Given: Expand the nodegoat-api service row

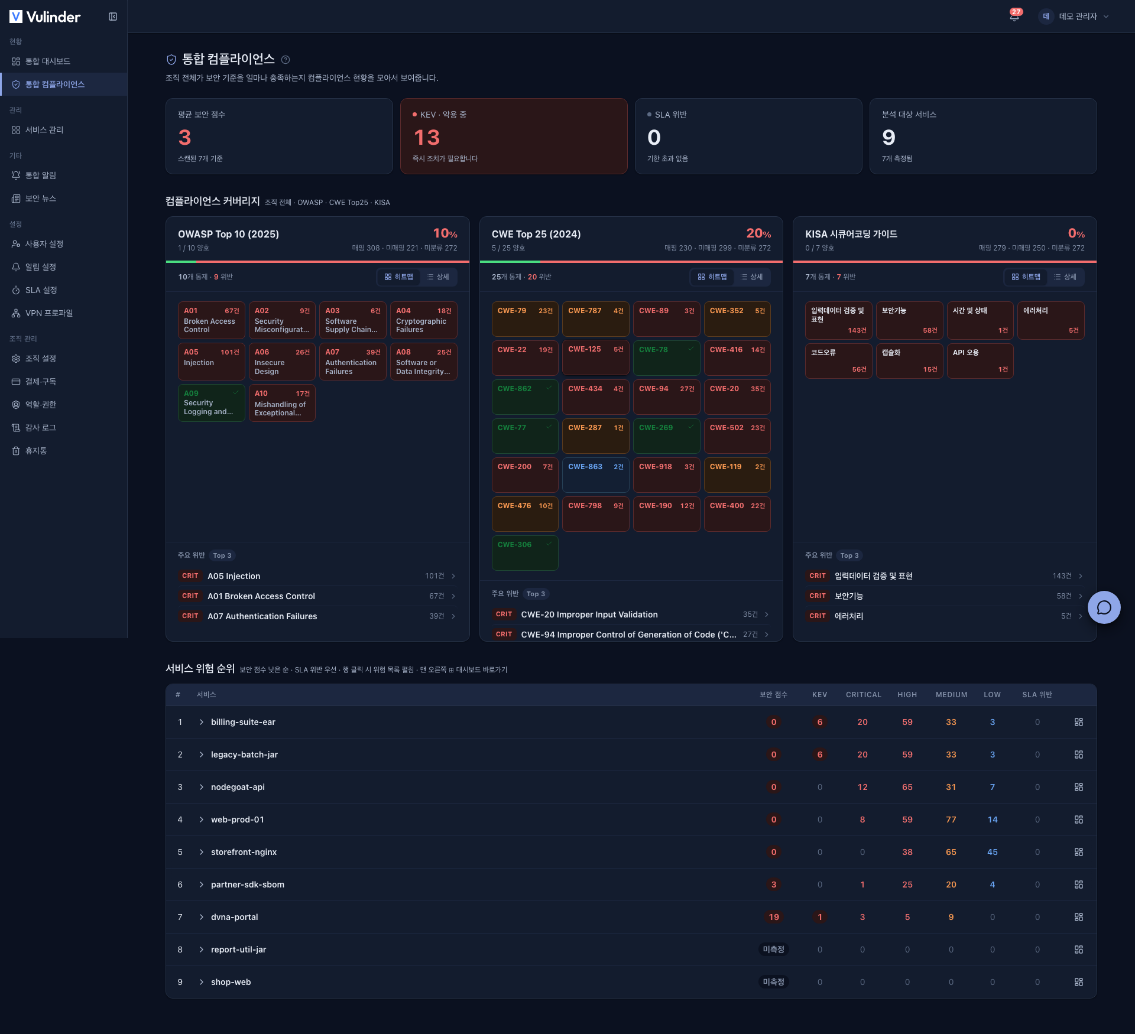Looking at the screenshot, I should pos(202,787).
